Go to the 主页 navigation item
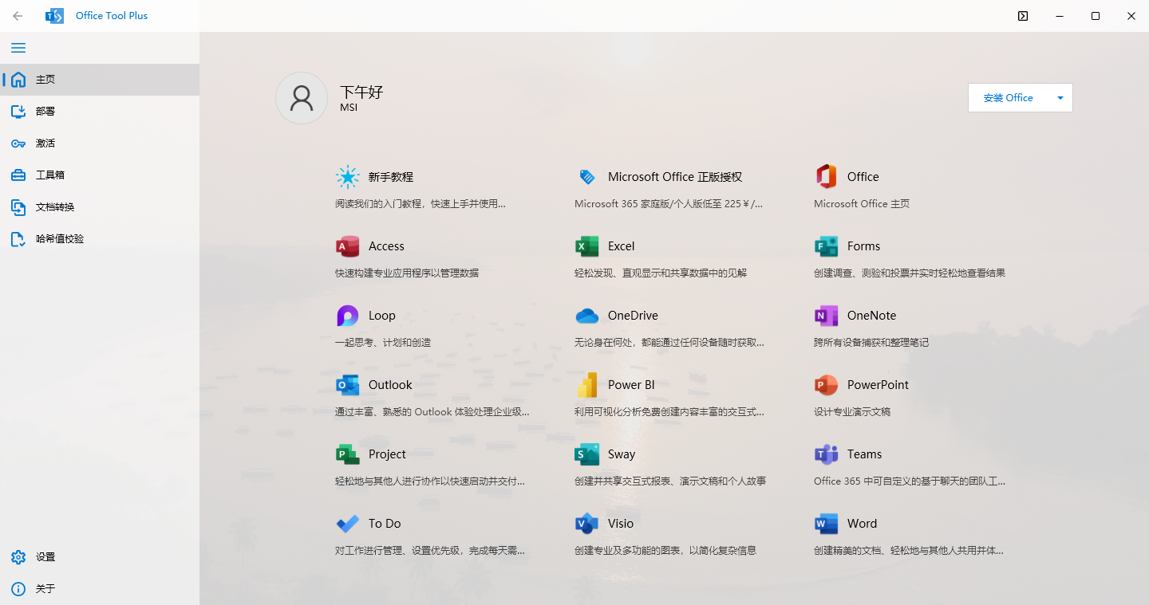Viewport: 1149px width, 605px height. 100,80
